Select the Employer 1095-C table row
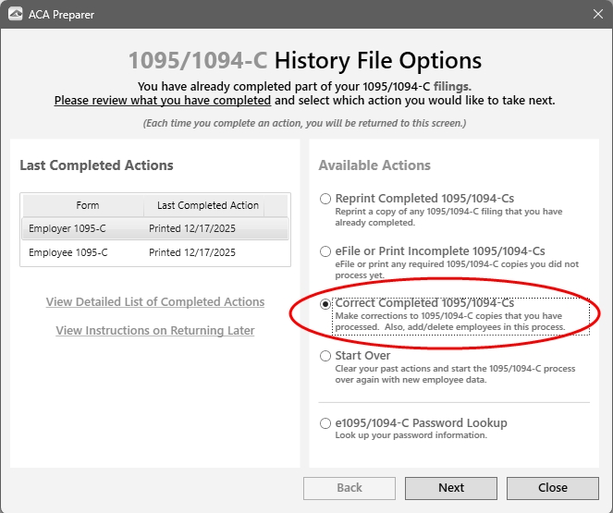This screenshot has height=513, width=613. click(155, 228)
